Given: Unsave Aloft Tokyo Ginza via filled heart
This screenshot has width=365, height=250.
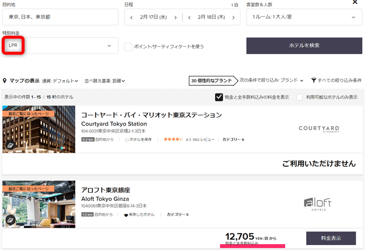Looking at the screenshot, I should 127,214.
